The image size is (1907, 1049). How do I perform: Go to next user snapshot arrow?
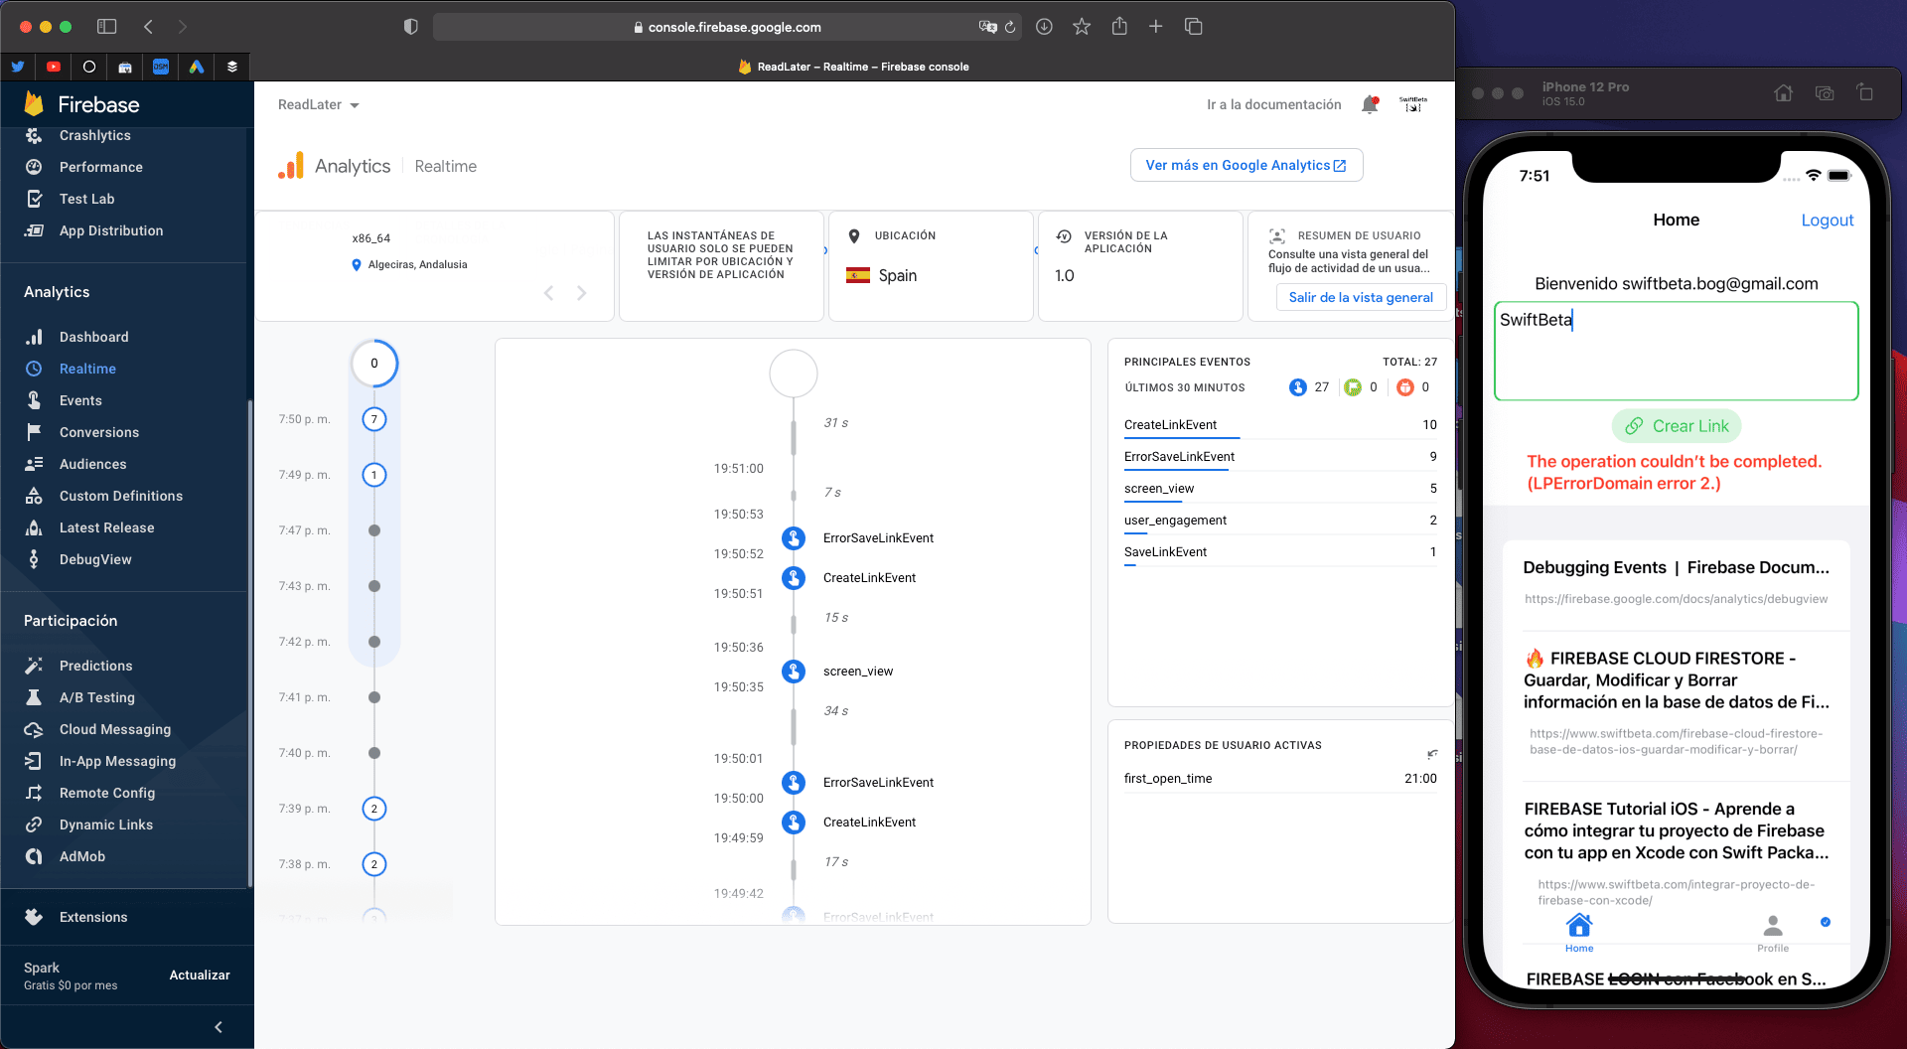click(x=582, y=293)
